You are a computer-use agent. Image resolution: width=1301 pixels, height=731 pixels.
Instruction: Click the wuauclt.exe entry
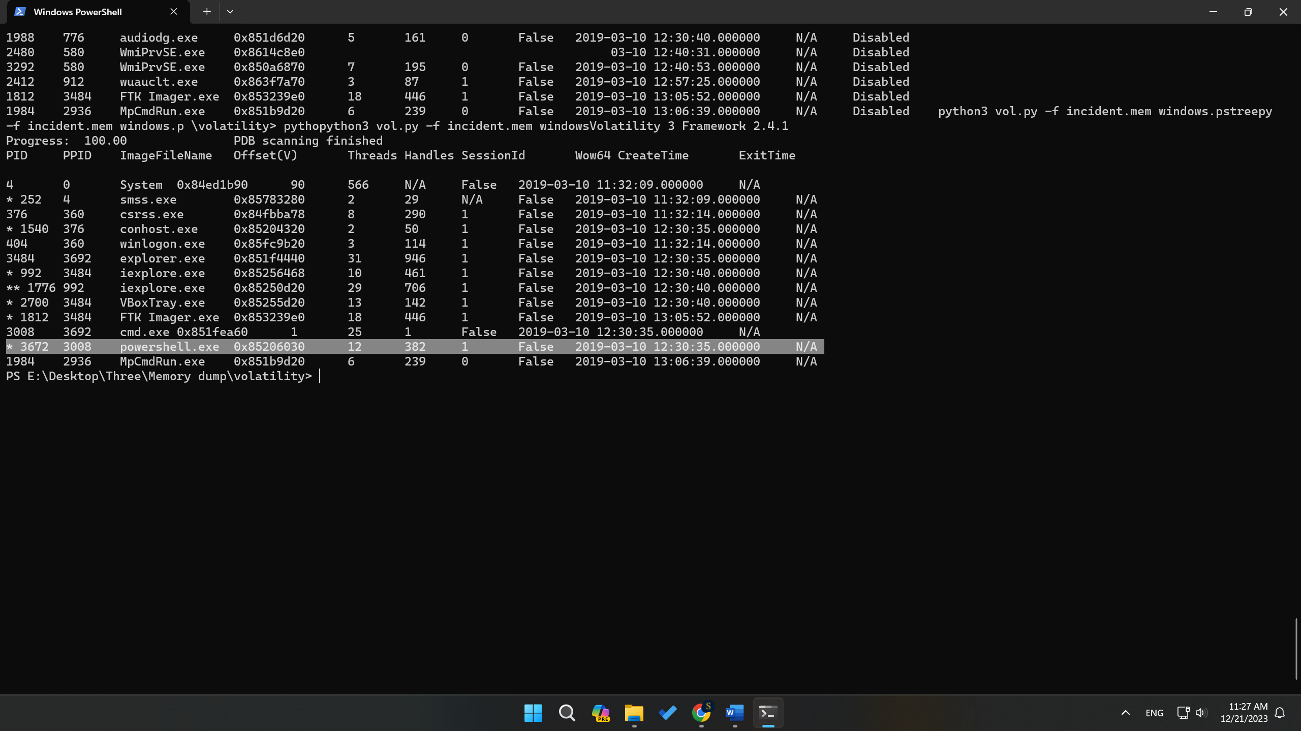tap(159, 82)
